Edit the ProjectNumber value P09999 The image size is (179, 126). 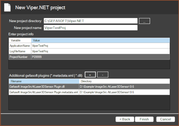[x=100, y=57]
